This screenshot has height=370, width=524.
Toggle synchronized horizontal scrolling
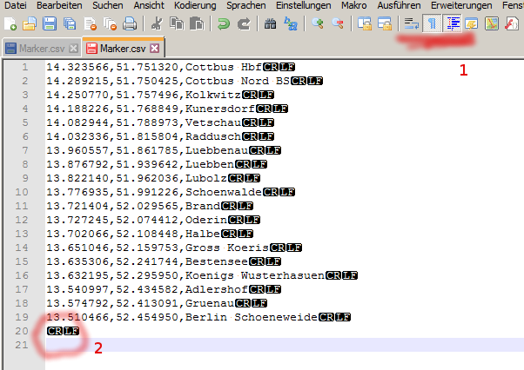pyautogui.click(x=385, y=24)
